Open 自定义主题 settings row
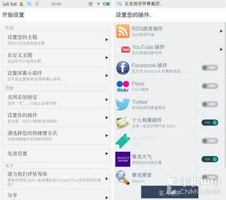The height and width of the screenshot is (200, 226). click(56, 58)
